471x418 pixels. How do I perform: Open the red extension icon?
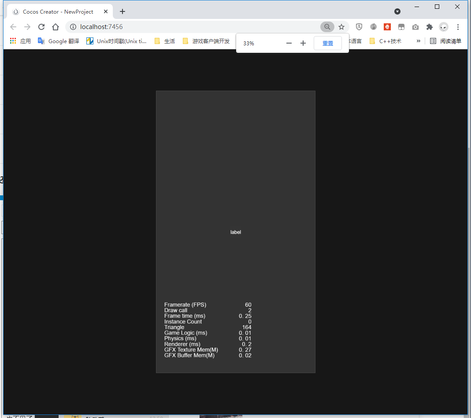click(x=387, y=27)
